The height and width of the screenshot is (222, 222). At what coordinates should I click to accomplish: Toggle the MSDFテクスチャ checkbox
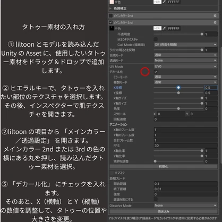156,39
